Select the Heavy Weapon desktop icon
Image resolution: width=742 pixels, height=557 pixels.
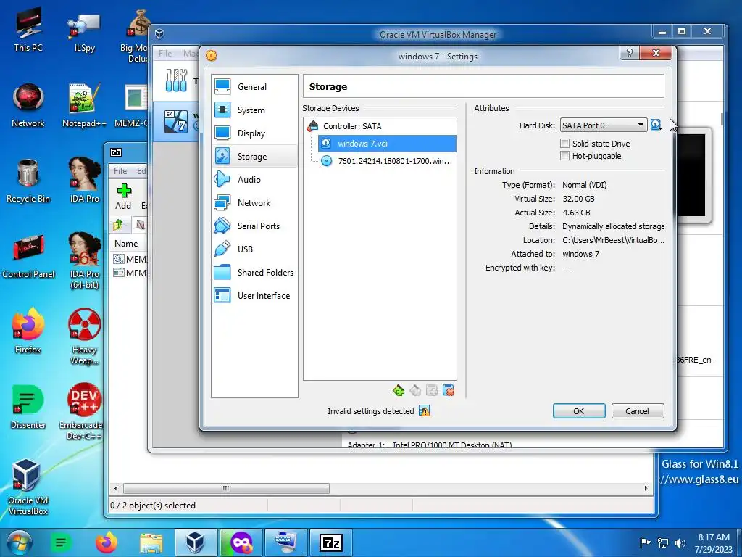(84, 337)
